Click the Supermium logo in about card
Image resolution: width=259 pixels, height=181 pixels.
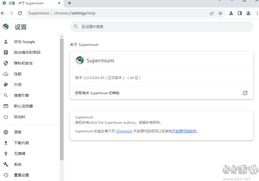pyautogui.click(x=80, y=60)
